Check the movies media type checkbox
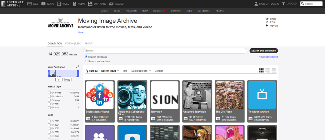 click(x=49, y=93)
